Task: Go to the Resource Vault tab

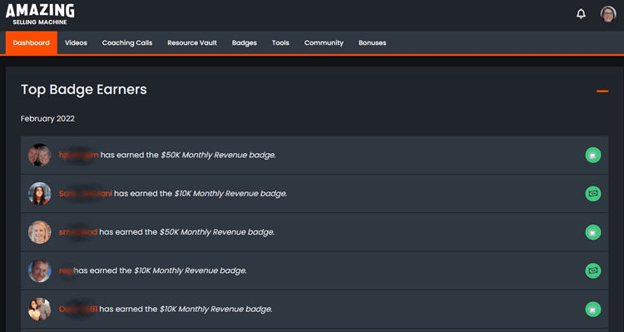Action: click(192, 42)
